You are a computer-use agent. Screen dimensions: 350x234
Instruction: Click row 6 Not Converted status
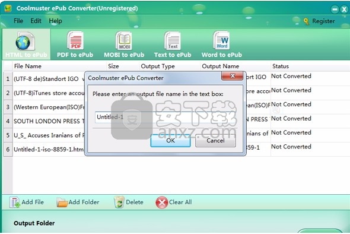[x=291, y=147]
